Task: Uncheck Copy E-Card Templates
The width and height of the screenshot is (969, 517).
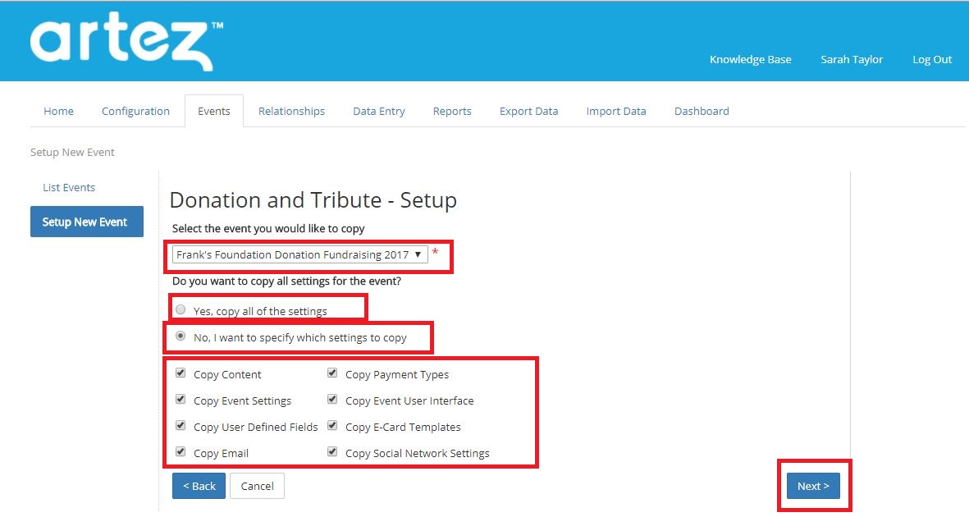Action: [332, 425]
